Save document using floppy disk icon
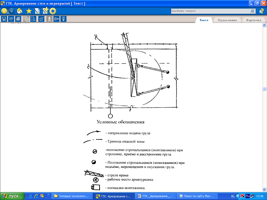 coord(4,19)
